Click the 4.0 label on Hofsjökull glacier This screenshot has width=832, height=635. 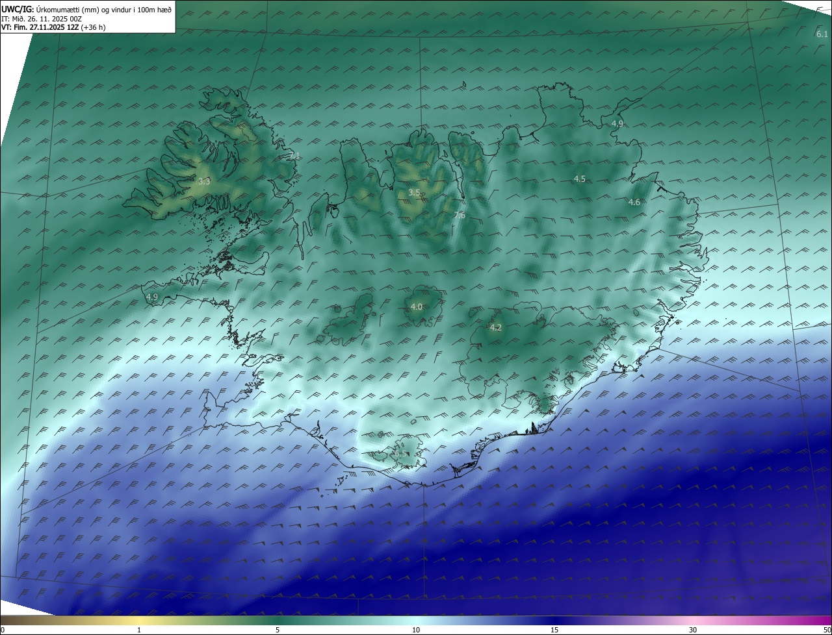416,306
